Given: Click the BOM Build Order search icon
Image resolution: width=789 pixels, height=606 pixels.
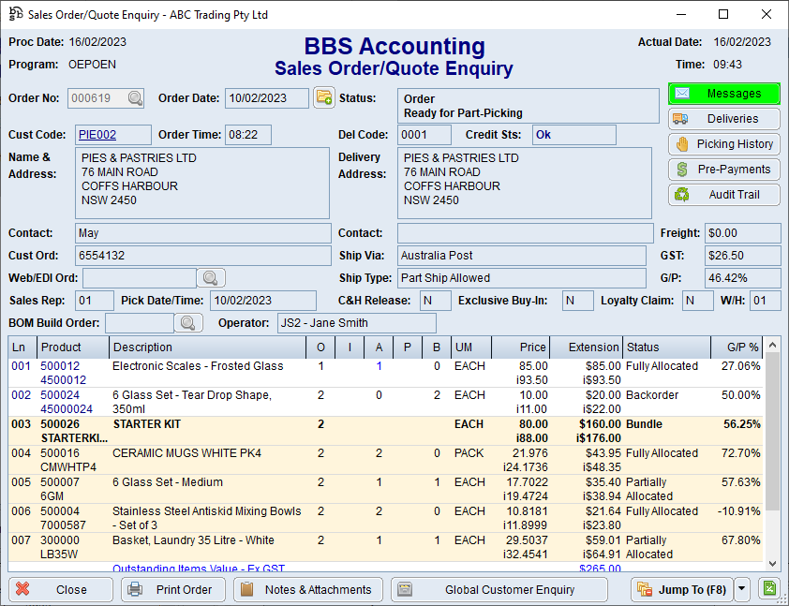Looking at the screenshot, I should point(188,323).
